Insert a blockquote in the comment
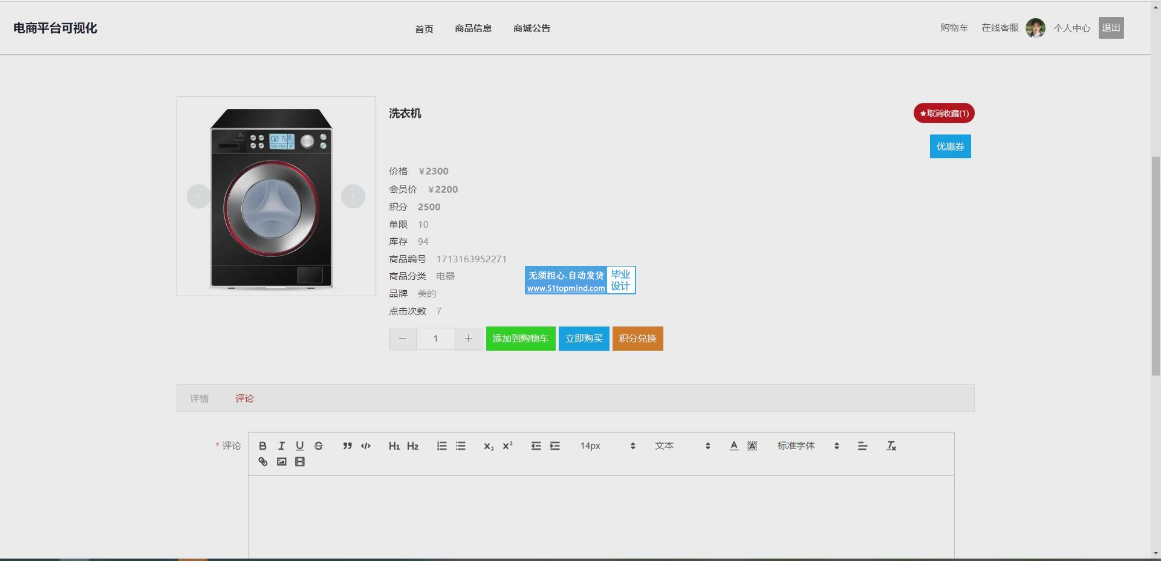Screen dimensions: 1161x561 (347, 446)
